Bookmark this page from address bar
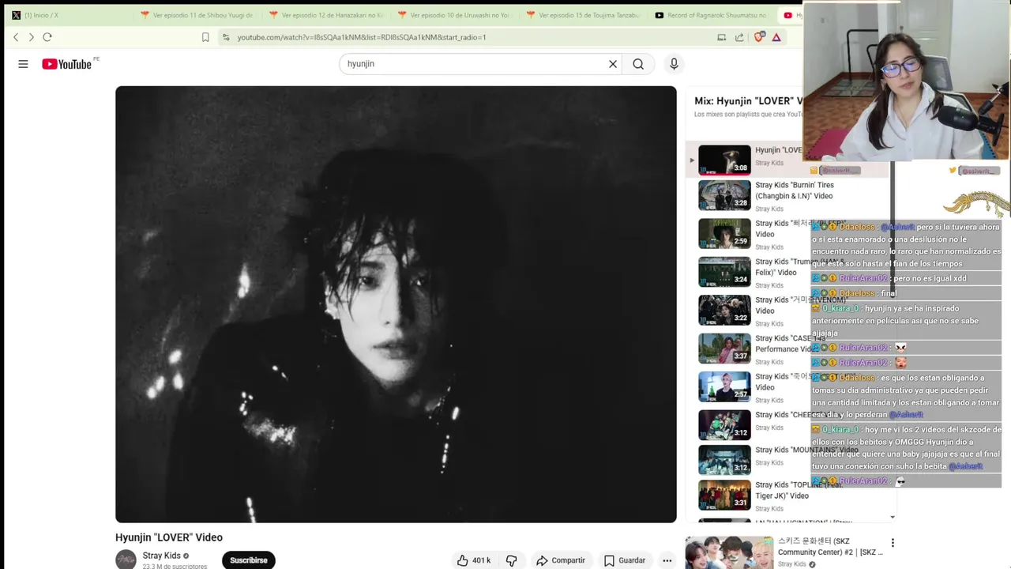The image size is (1011, 569). pyautogui.click(x=205, y=37)
